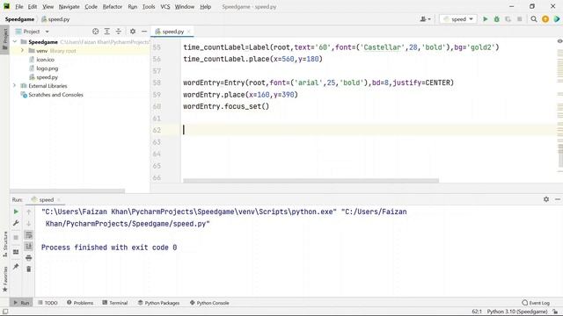Viewport: 563px width, 316px height.
Task: Toggle the Project side tab
Action: (4, 39)
